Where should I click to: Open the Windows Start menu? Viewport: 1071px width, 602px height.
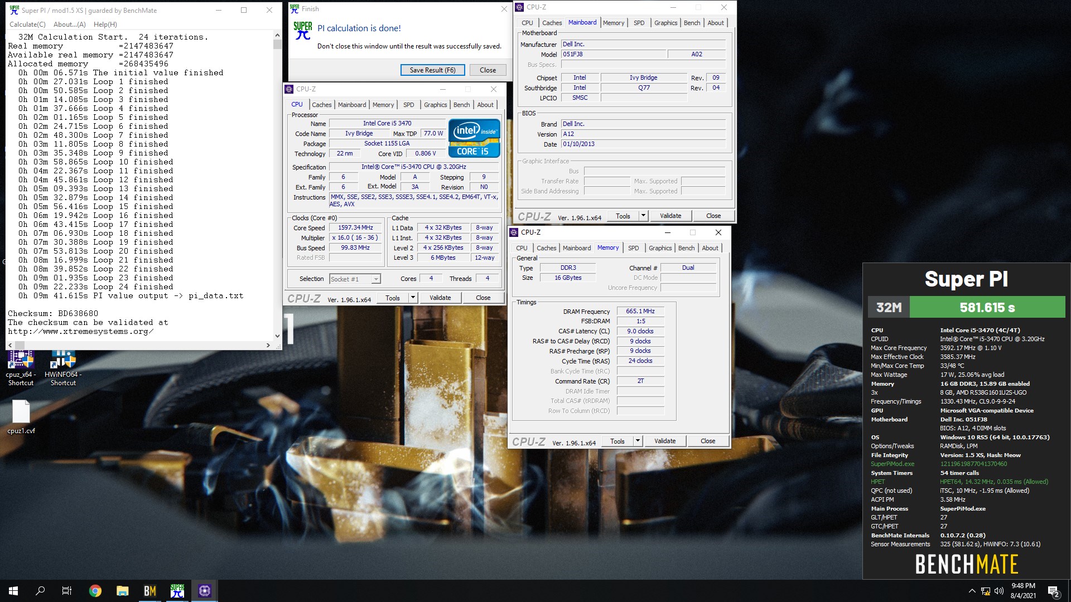pyautogui.click(x=13, y=591)
